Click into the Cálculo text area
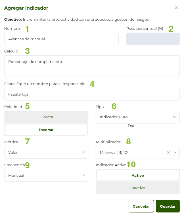The height and width of the screenshot is (217, 184). 92,66
